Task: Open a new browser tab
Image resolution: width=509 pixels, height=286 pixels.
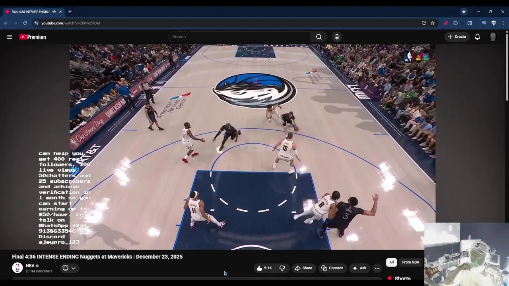Action: tap(70, 12)
